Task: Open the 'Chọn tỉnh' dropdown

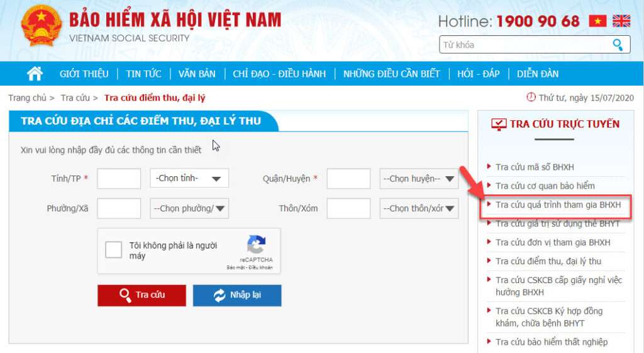Action: 189,178
